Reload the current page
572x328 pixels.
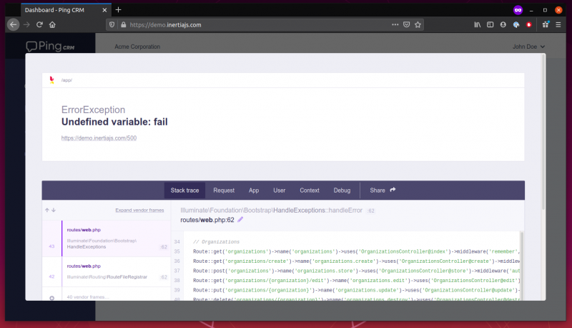click(39, 25)
